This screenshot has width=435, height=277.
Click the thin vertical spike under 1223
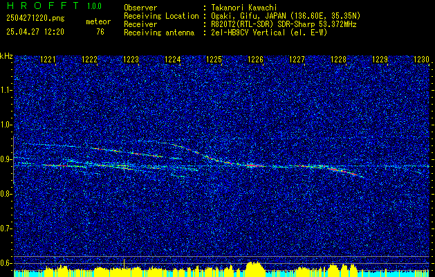(x=124, y=264)
